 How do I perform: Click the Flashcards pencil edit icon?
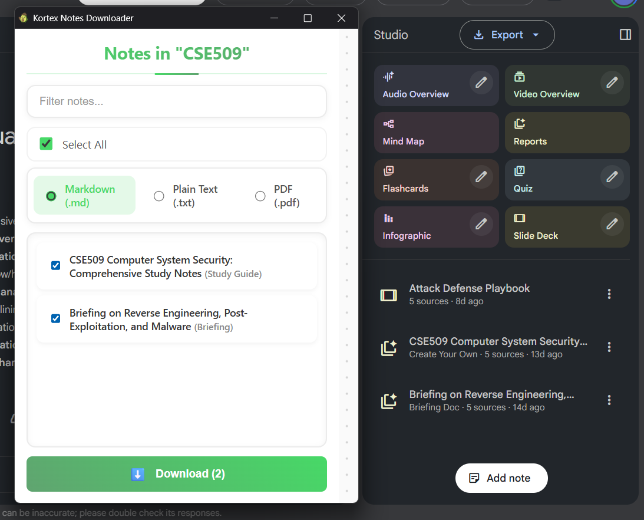pos(481,177)
